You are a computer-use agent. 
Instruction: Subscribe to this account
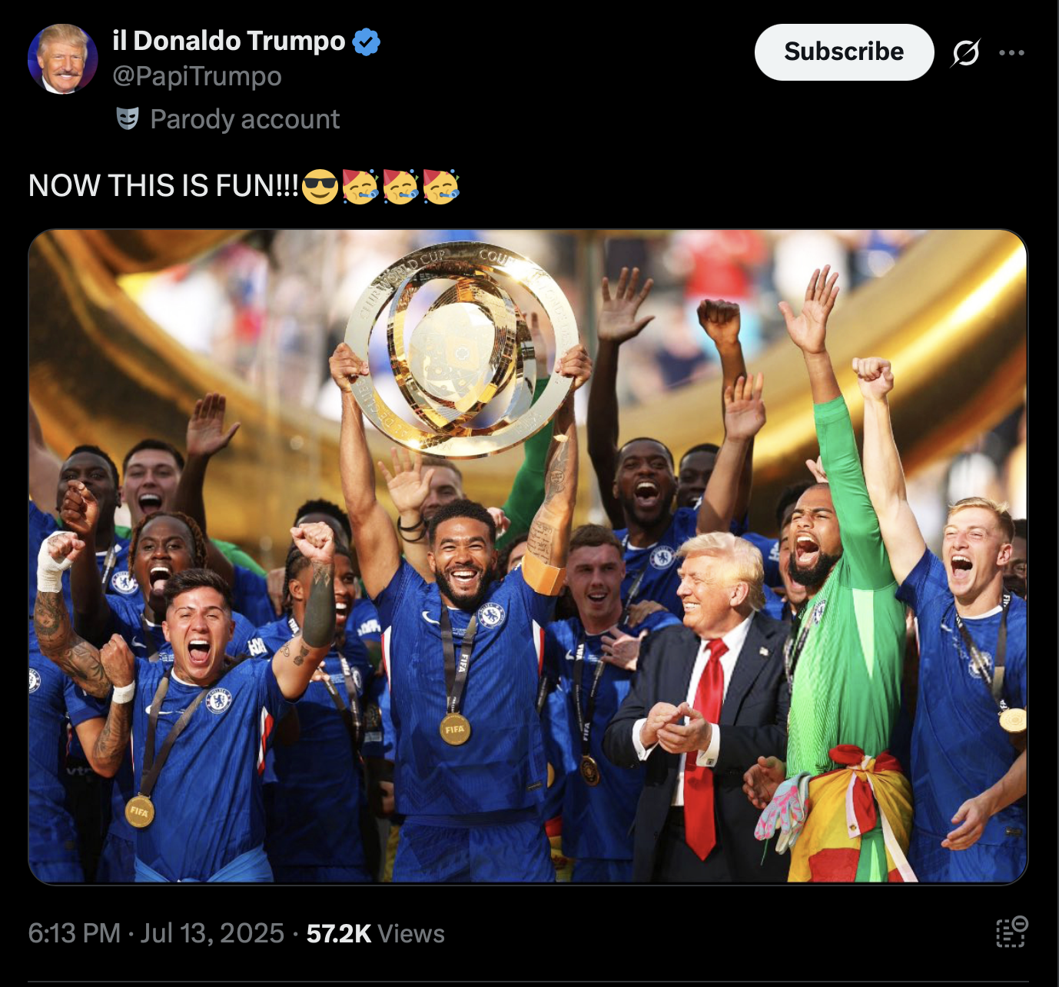(x=844, y=52)
